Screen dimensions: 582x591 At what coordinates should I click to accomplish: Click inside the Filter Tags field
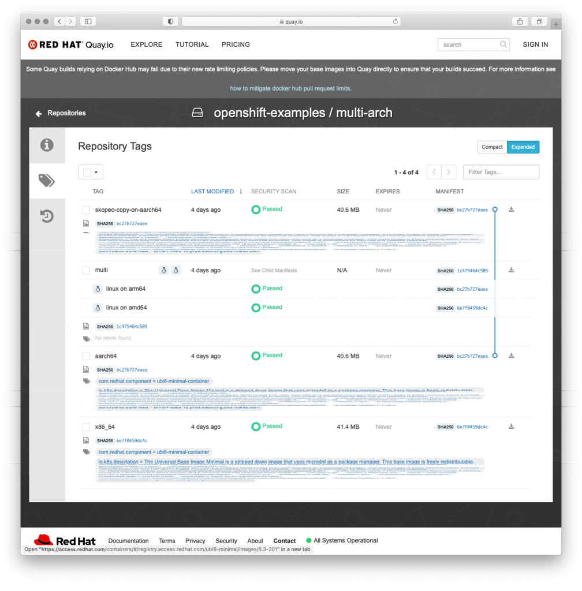point(501,172)
